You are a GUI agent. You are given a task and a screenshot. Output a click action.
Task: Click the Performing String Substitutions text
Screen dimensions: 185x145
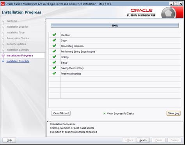coord(78,51)
